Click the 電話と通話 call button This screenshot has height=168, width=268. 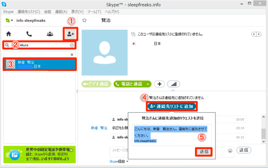click(x=129, y=84)
